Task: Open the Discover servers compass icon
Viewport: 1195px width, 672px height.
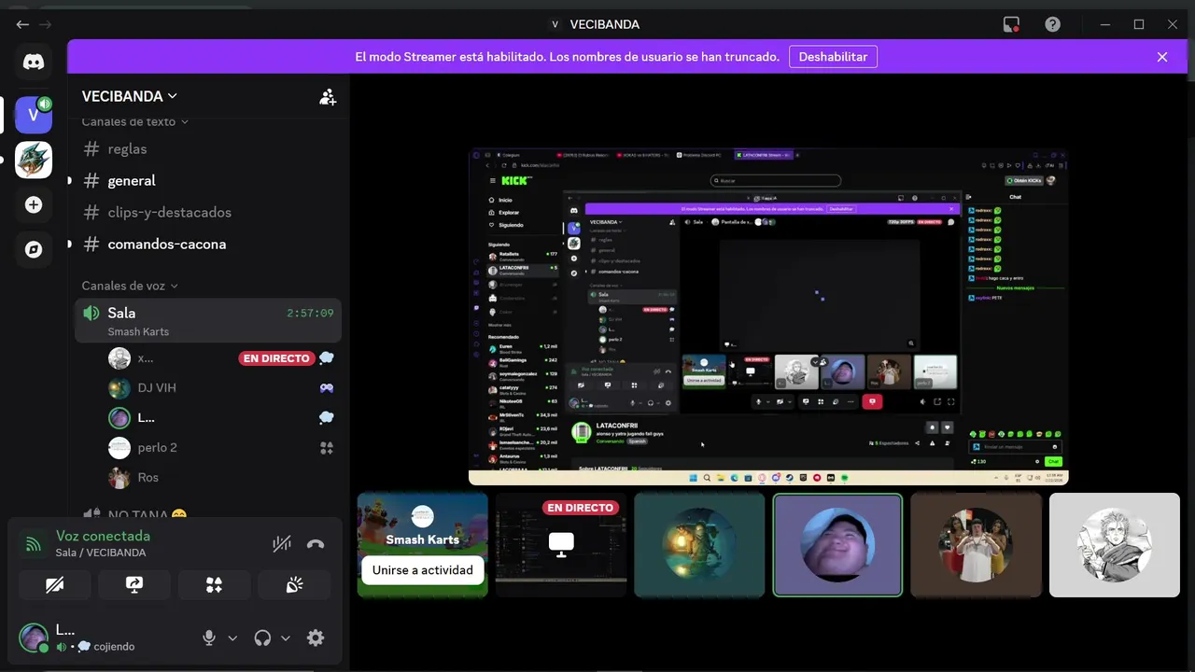Action: [x=34, y=249]
